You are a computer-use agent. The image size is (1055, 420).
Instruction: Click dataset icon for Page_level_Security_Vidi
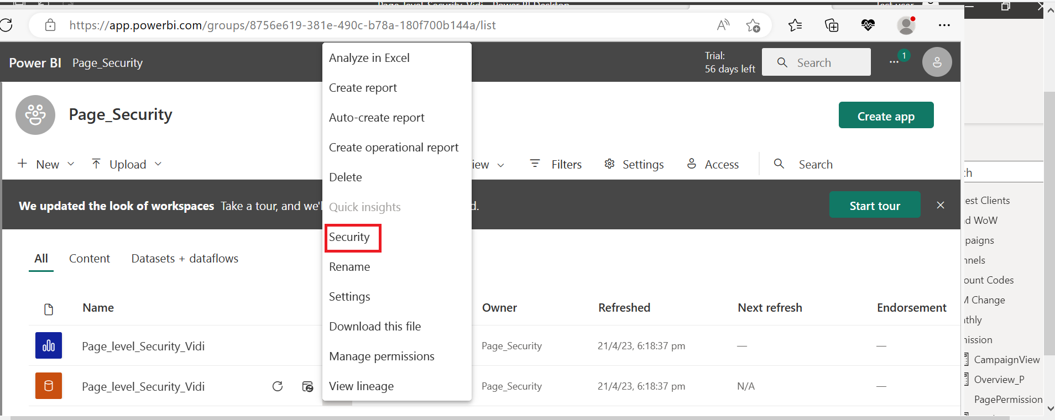(49, 386)
